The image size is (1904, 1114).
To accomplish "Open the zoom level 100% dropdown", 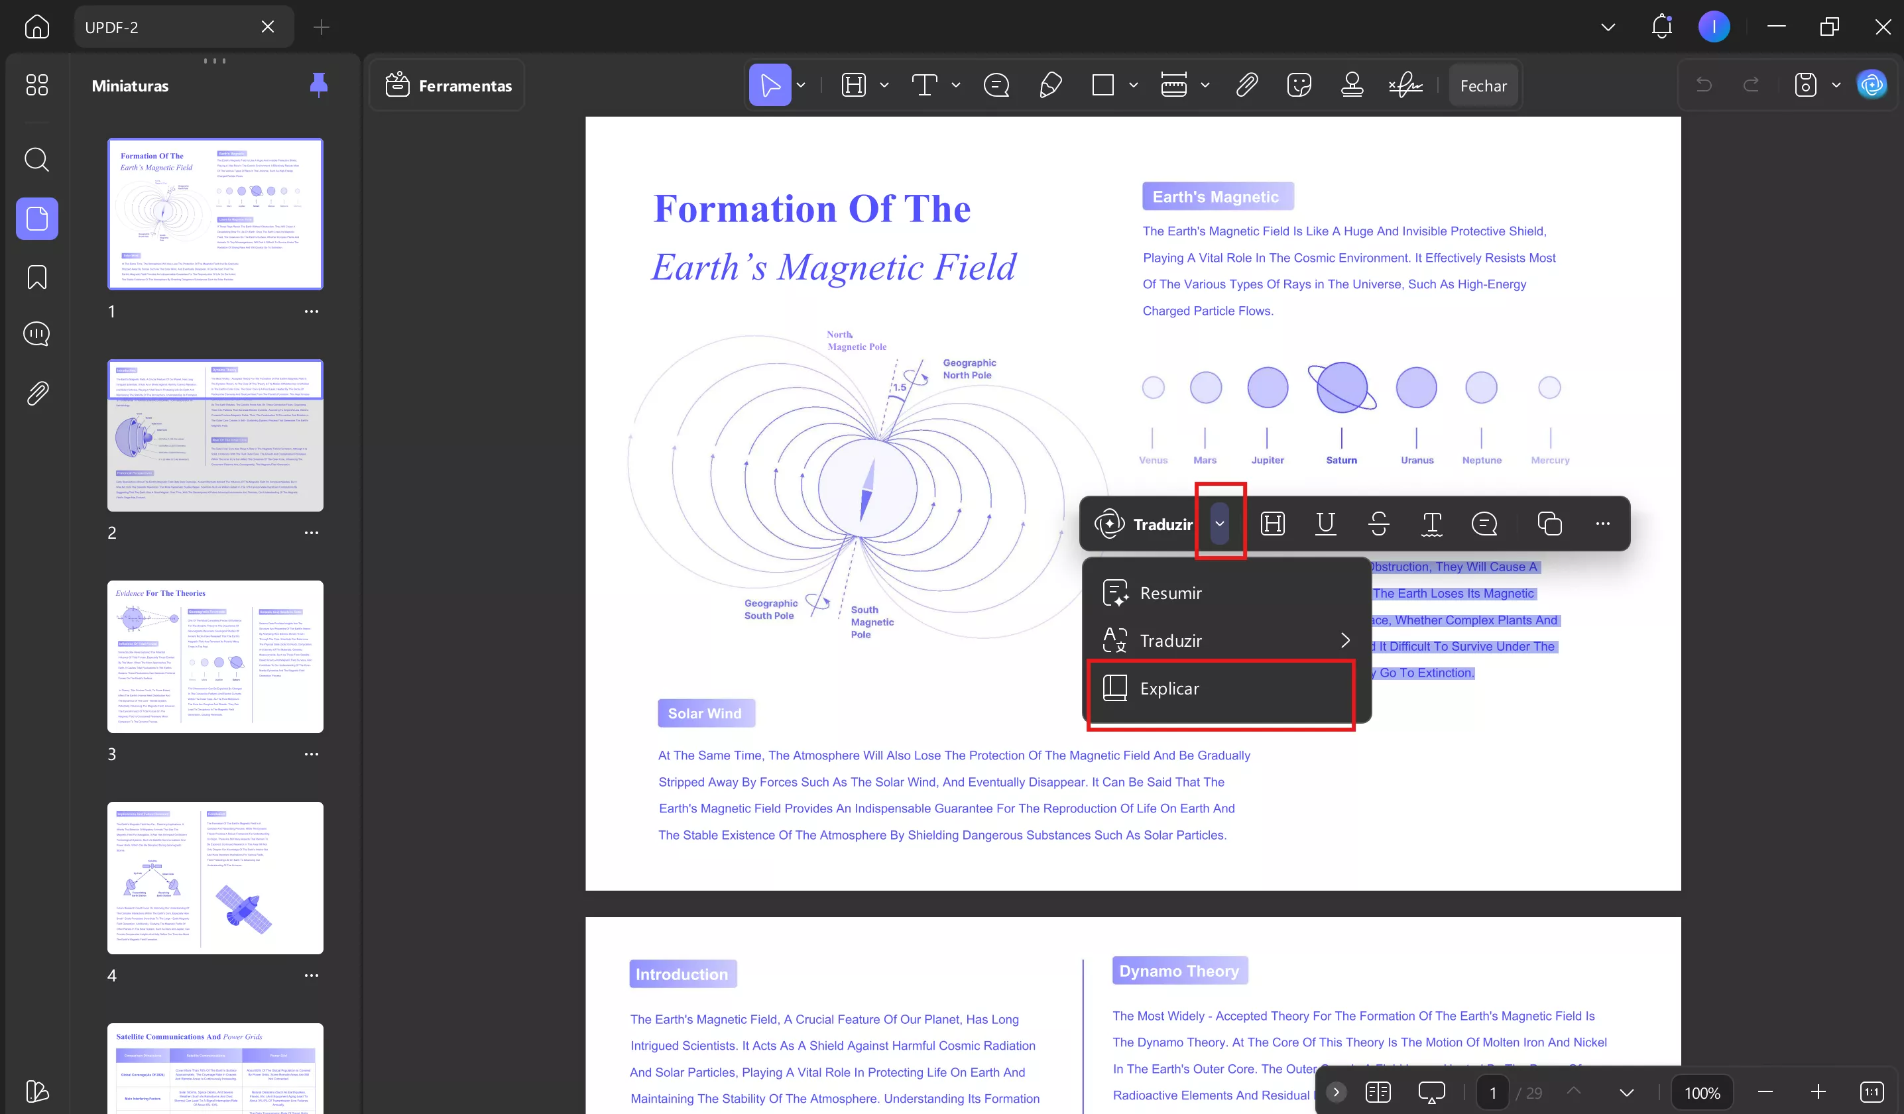I will tap(1702, 1092).
